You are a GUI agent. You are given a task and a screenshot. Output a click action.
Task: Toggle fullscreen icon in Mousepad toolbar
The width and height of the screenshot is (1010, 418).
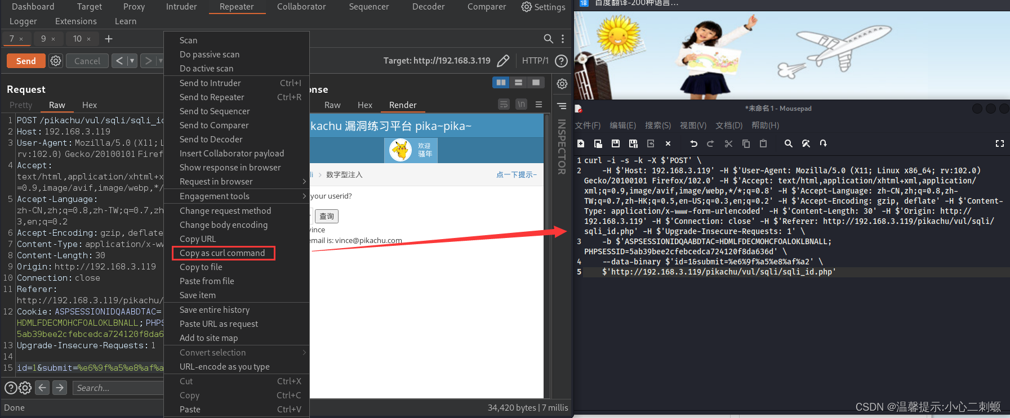1000,143
